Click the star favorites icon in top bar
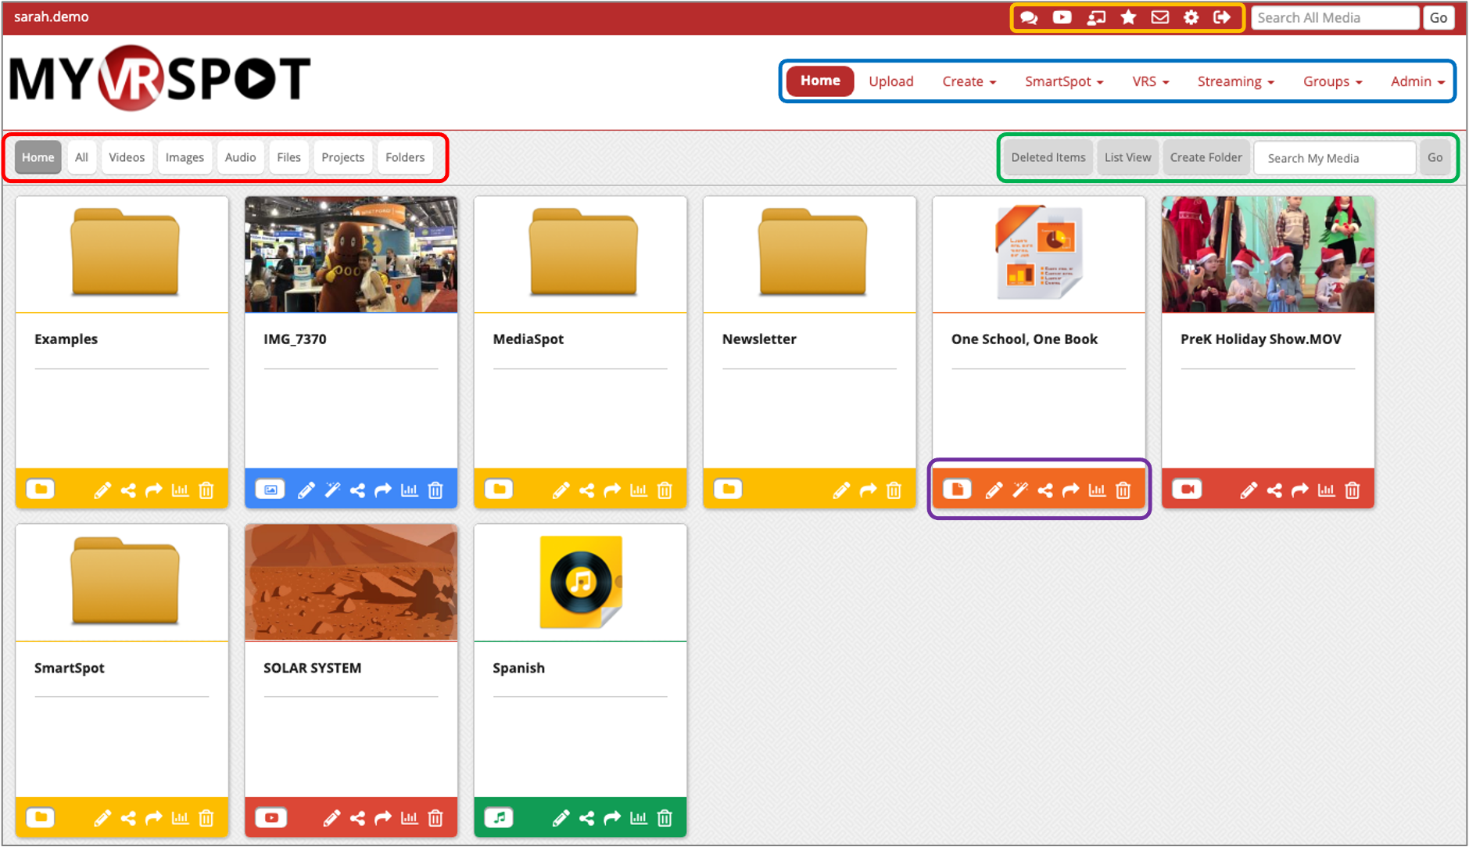This screenshot has width=1469, height=847. (x=1128, y=17)
